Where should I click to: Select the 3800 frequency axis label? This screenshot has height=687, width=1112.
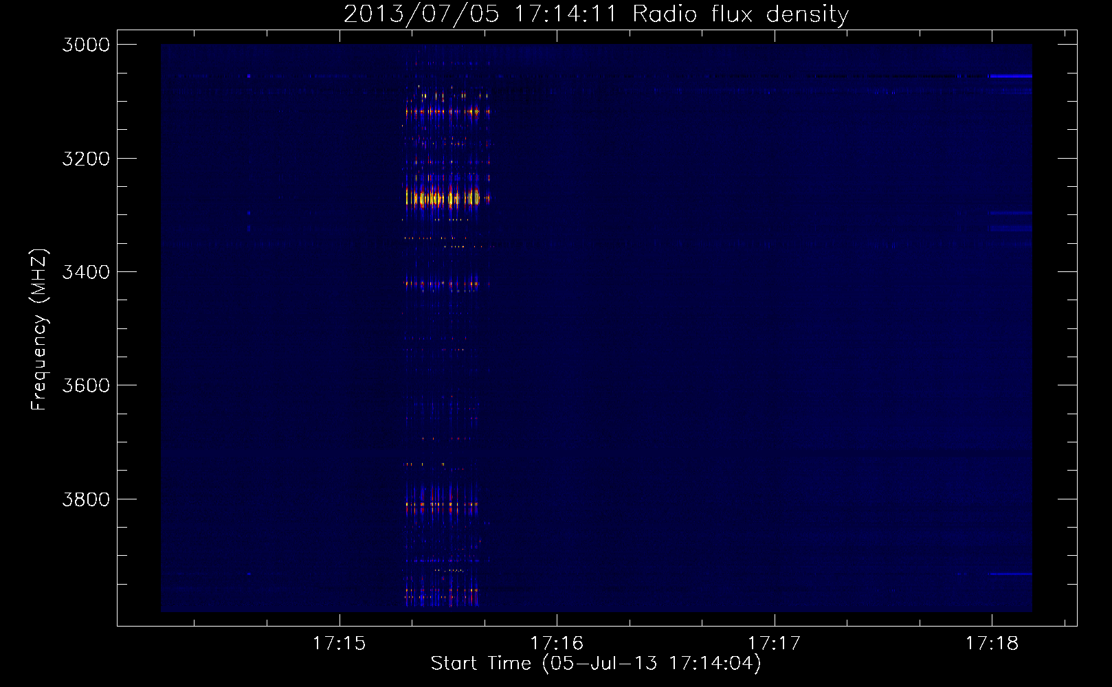(x=86, y=499)
